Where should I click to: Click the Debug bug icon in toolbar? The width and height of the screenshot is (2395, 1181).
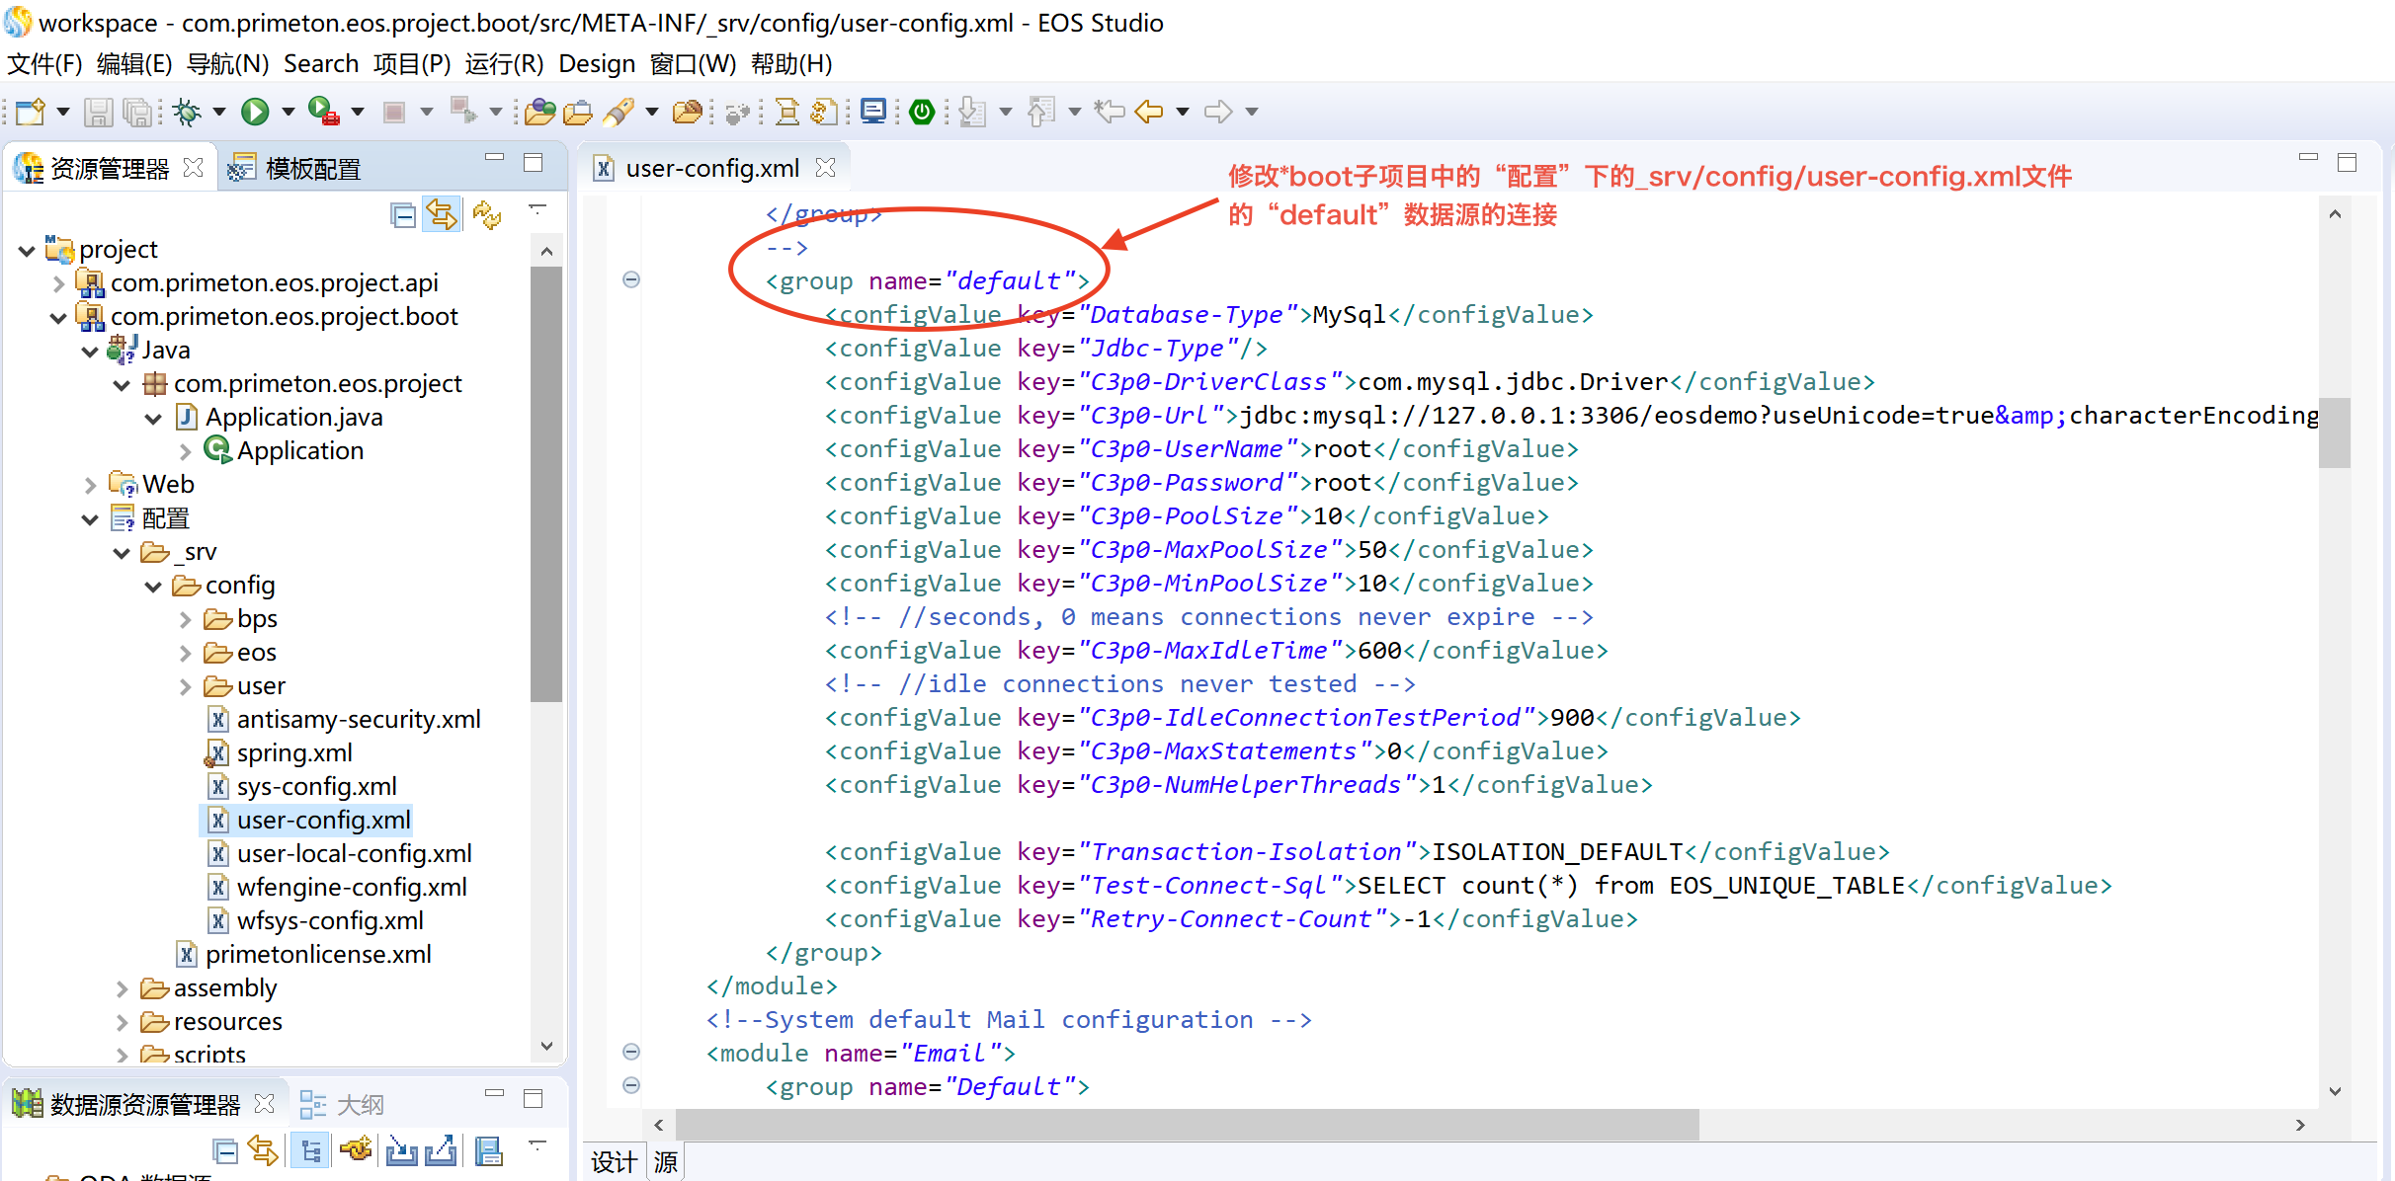(186, 112)
